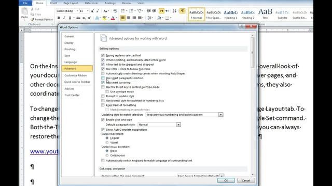Enable Automatically create drawing canvas checkbox

point(103,73)
